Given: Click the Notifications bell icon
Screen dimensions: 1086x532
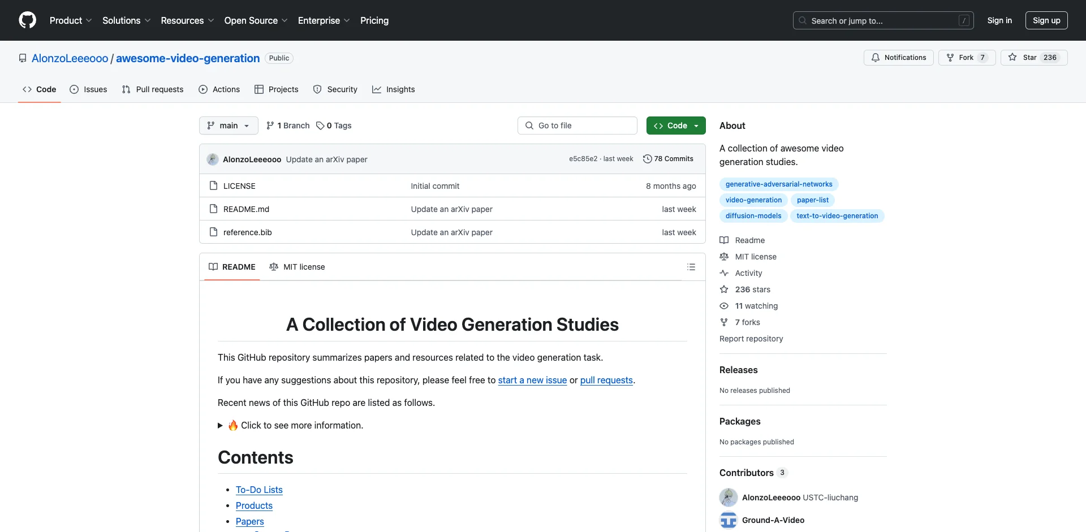Looking at the screenshot, I should (x=876, y=58).
